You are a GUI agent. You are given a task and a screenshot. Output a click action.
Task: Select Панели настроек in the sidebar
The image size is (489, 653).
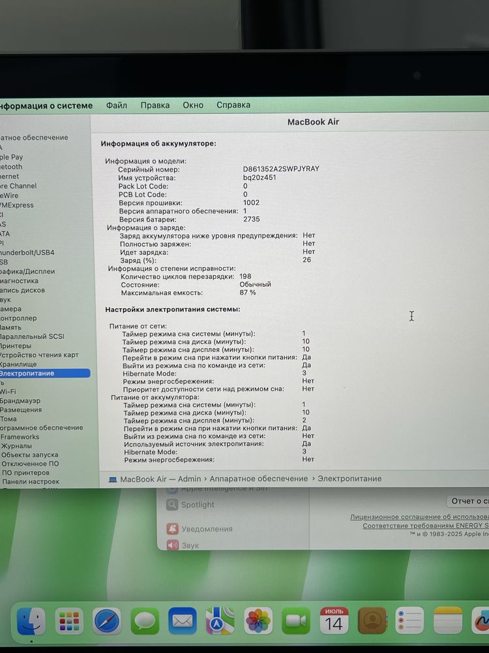31,481
